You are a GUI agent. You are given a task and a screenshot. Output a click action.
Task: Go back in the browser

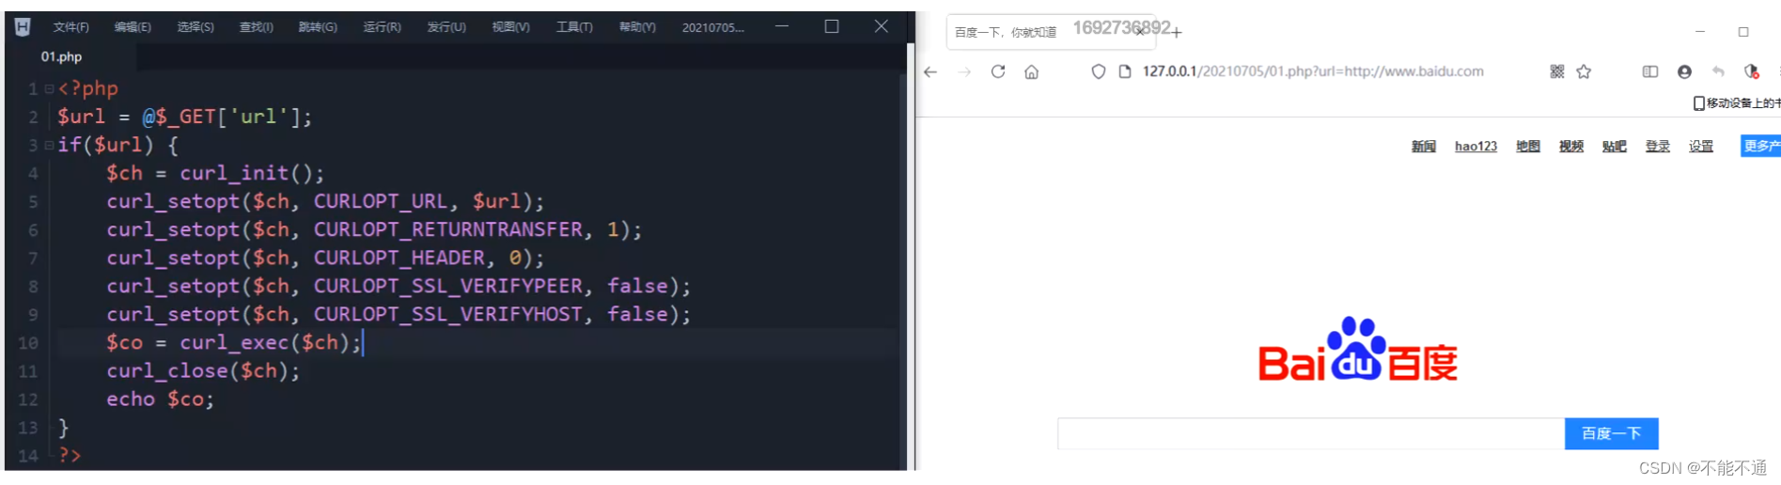tap(930, 71)
